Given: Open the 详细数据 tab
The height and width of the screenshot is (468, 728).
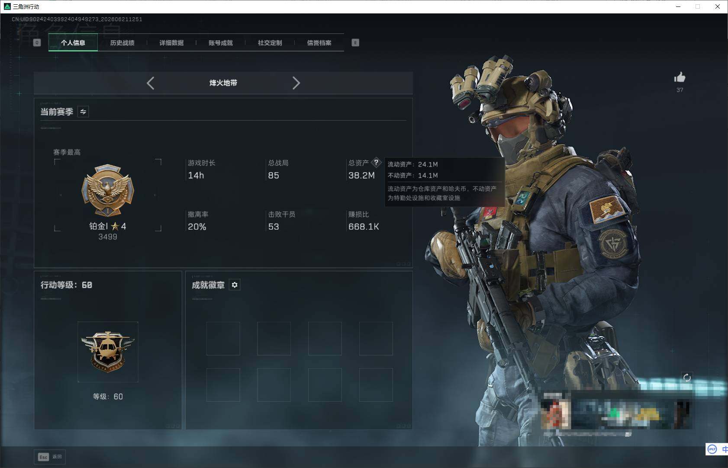Looking at the screenshot, I should coord(171,43).
